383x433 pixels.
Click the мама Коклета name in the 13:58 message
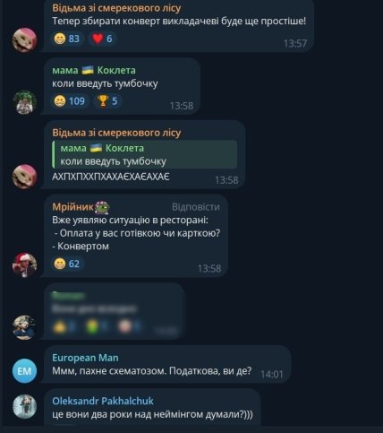(94, 70)
